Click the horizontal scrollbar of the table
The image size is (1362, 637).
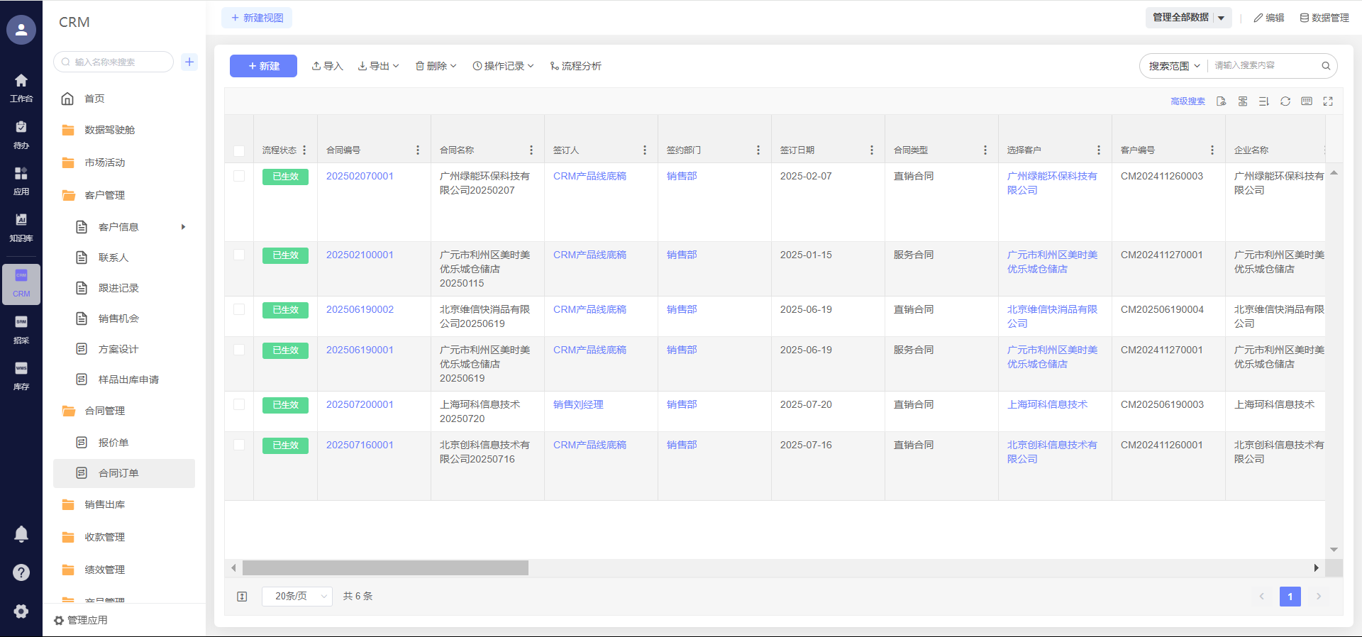coord(385,568)
